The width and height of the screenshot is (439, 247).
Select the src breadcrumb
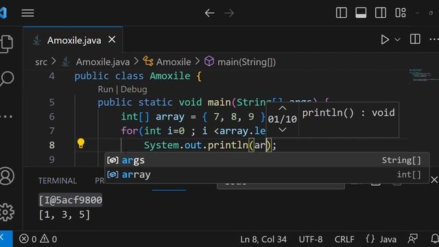[x=41, y=62]
